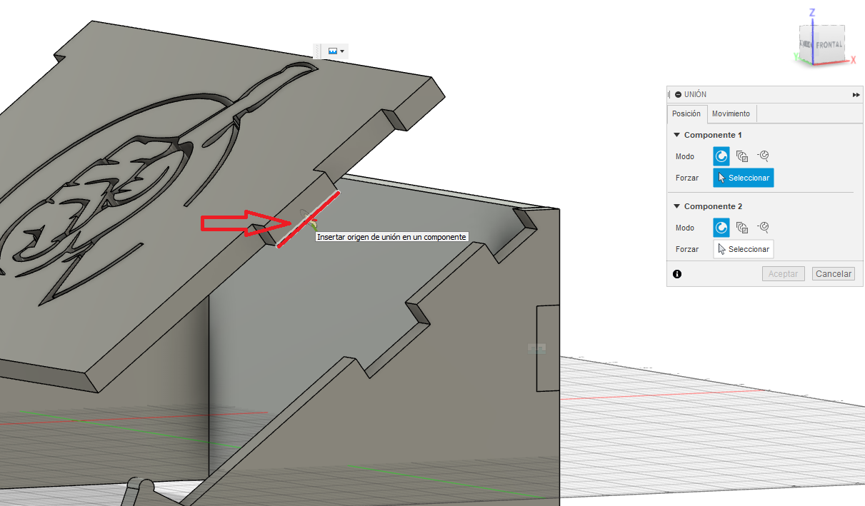Image resolution: width=865 pixels, height=506 pixels.
Task: Pick two-edge-intersection mode for Componente 2
Action: 763,228
